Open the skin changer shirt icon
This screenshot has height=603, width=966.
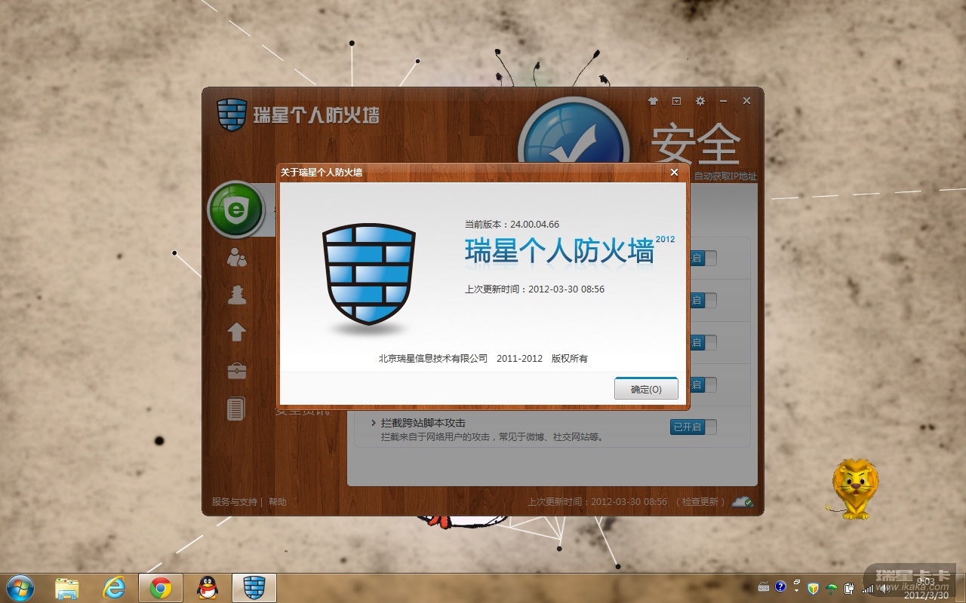point(653,101)
